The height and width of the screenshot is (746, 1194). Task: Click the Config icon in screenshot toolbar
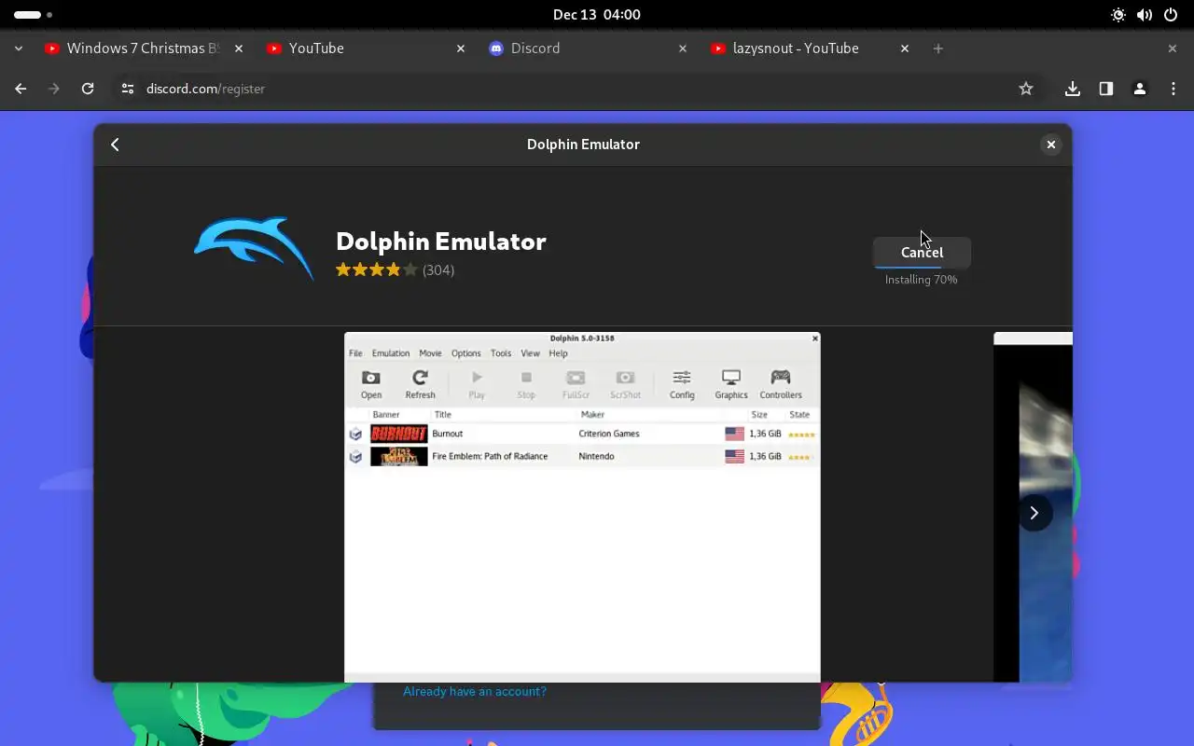click(x=682, y=383)
